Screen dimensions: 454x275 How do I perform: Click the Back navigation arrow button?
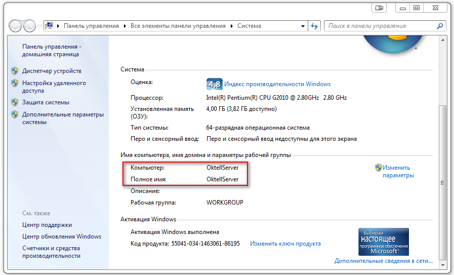click(x=16, y=26)
